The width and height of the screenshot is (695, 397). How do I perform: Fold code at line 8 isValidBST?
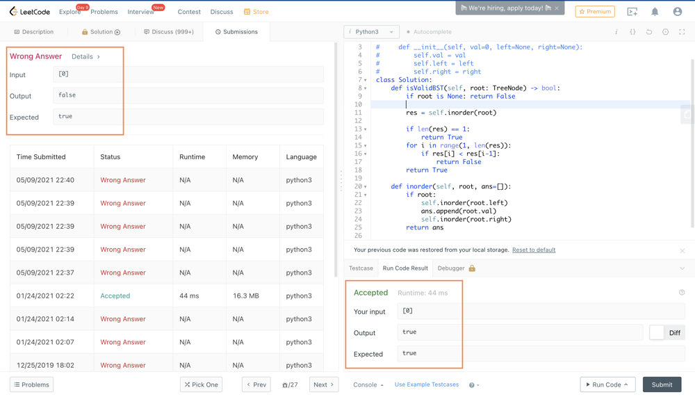pos(366,88)
